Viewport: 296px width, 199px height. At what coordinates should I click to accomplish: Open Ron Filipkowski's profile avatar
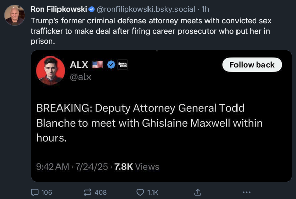pos(15,15)
